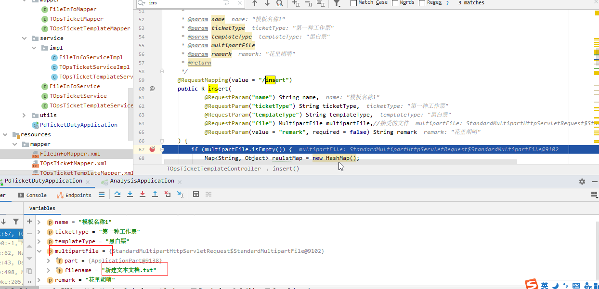Open FileInfoMapper.xml in project tree
The width and height of the screenshot is (599, 289).
(x=70, y=154)
